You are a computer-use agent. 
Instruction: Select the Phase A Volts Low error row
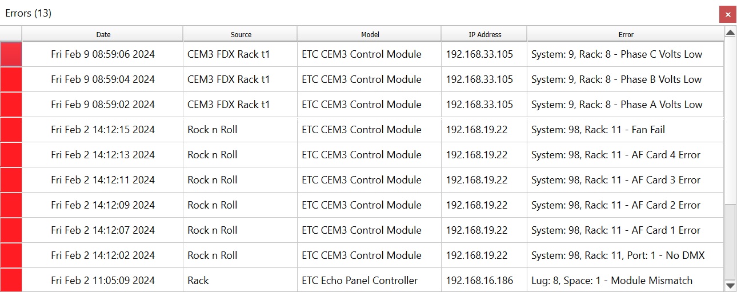(616, 105)
